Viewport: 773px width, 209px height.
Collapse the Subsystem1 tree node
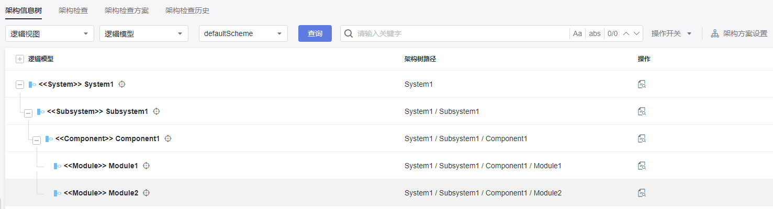click(x=28, y=112)
